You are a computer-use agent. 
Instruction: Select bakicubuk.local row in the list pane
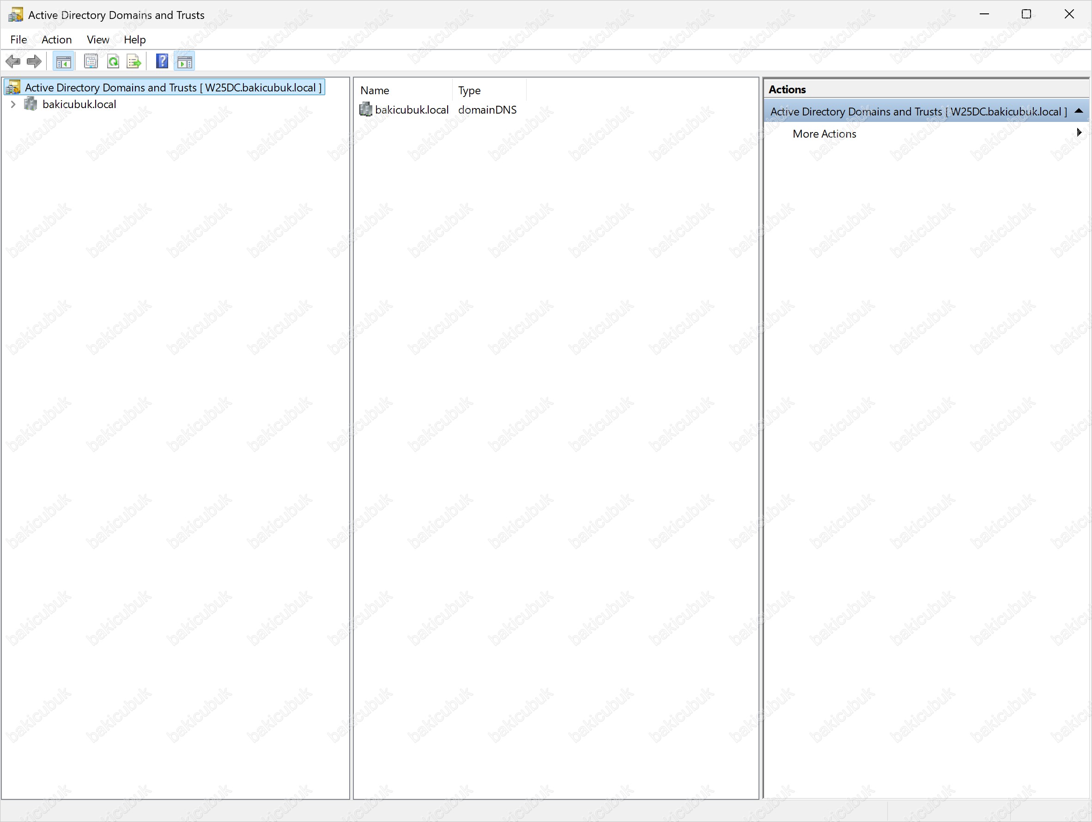click(x=412, y=109)
